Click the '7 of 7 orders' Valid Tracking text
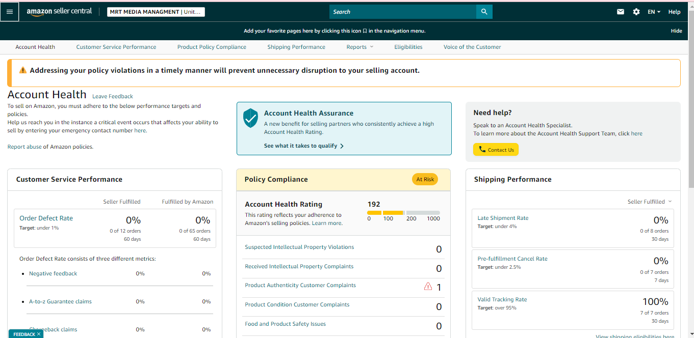 (653, 313)
